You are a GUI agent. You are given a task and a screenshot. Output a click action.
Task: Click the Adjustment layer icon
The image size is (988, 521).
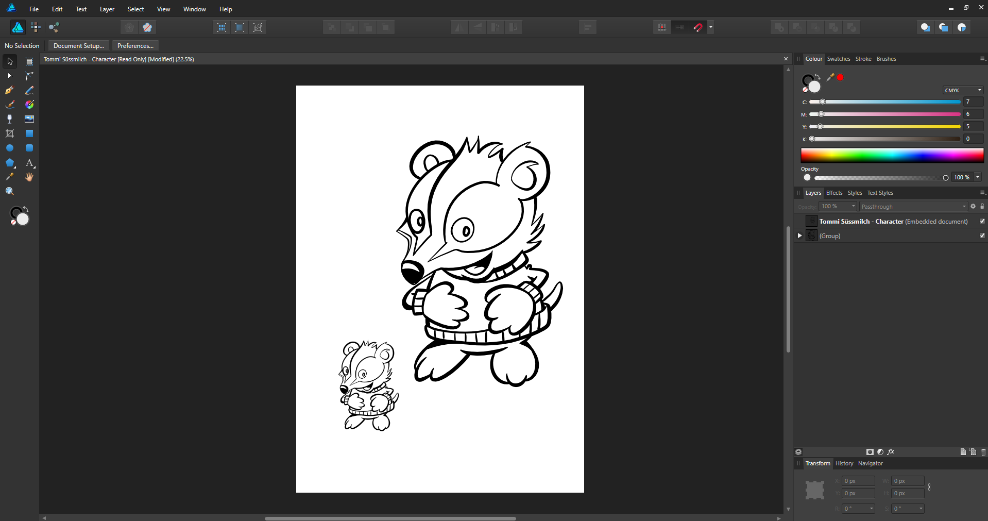tap(880, 452)
